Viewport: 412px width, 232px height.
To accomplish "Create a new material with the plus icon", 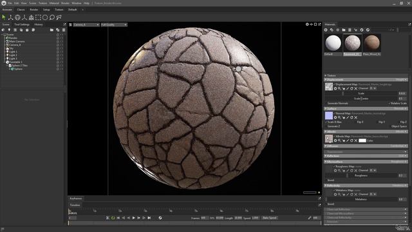I will pyautogui.click(x=326, y=30).
